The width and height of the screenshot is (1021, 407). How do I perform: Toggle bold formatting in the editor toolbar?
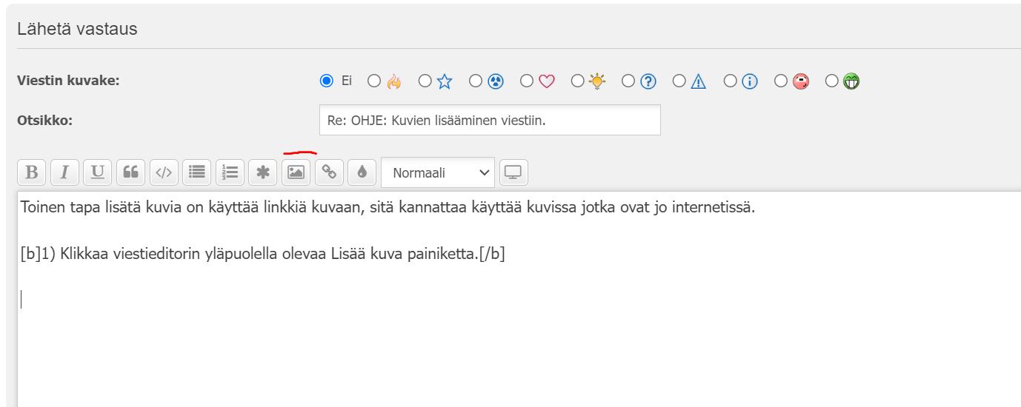click(31, 172)
